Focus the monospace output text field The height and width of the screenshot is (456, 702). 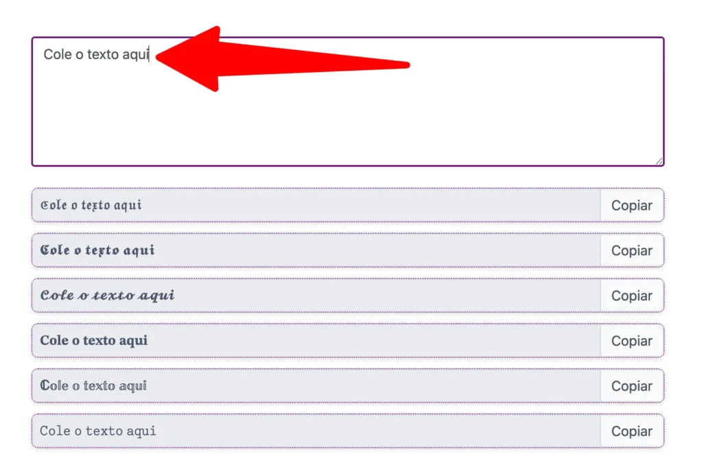click(x=315, y=431)
